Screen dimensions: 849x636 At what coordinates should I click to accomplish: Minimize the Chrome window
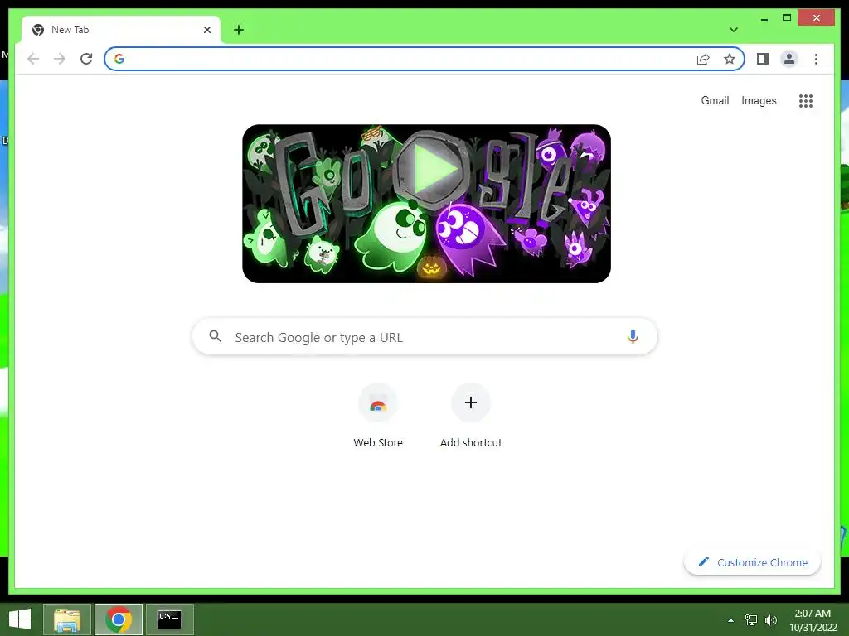(x=764, y=18)
